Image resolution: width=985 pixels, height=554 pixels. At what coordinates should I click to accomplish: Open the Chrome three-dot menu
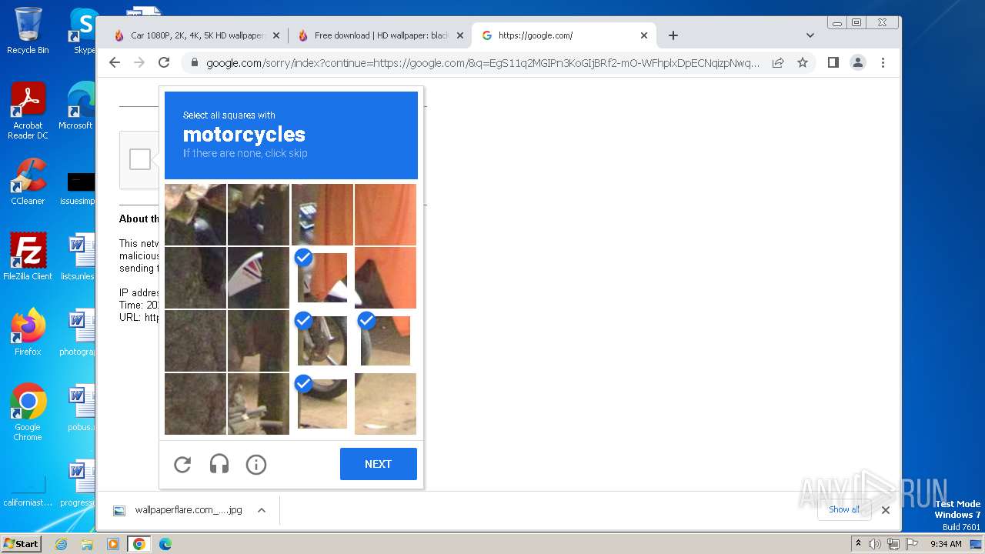[x=883, y=63]
